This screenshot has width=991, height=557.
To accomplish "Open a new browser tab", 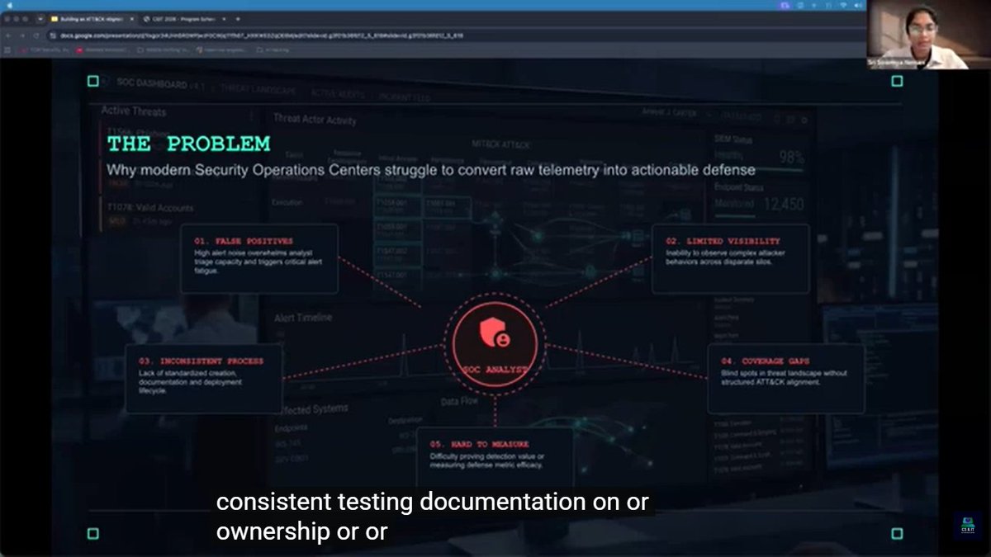I will coord(238,18).
